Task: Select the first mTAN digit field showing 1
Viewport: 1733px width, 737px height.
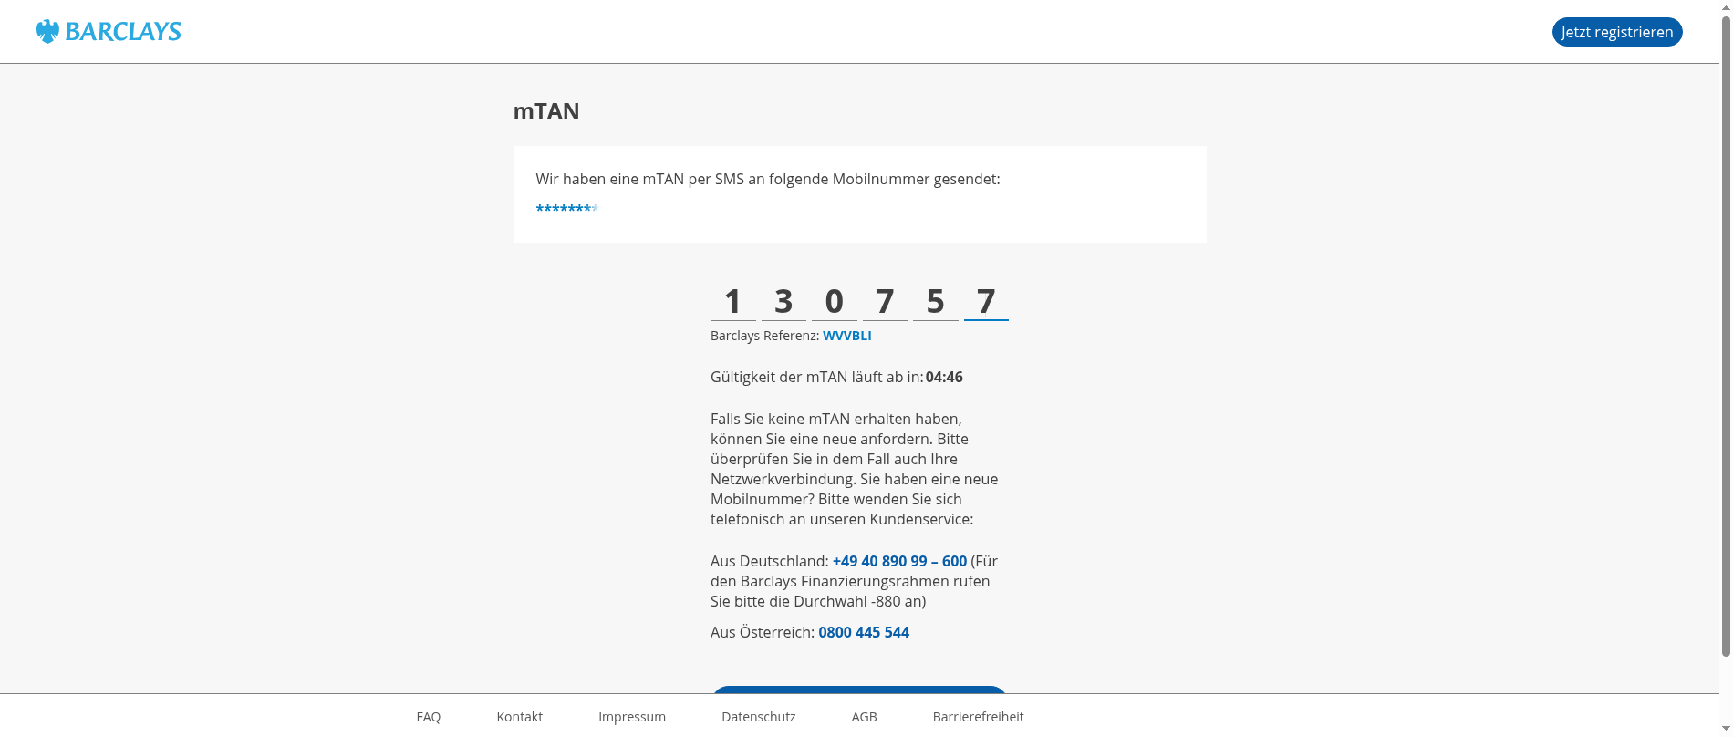Action: click(732, 301)
